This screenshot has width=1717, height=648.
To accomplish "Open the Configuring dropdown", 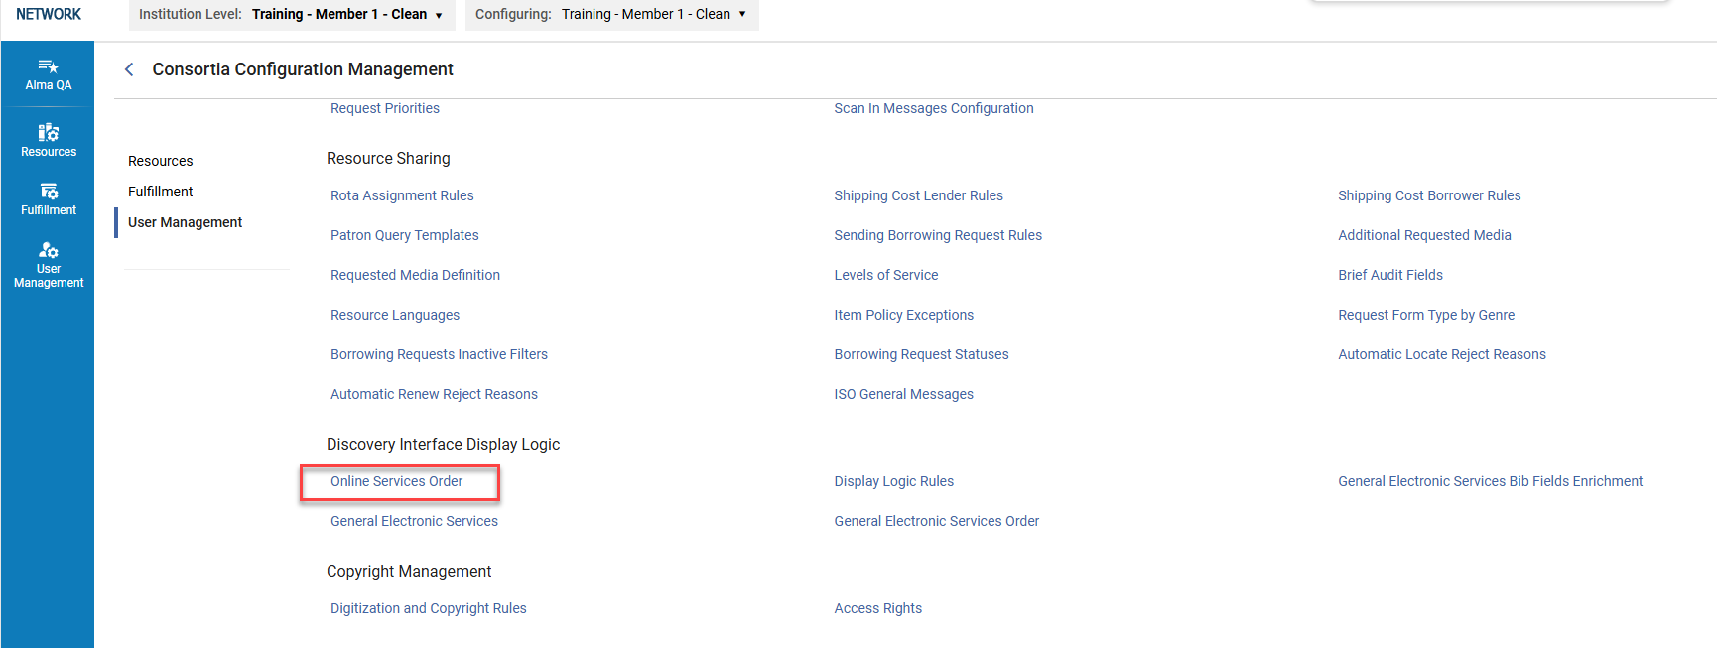I will [x=611, y=15].
